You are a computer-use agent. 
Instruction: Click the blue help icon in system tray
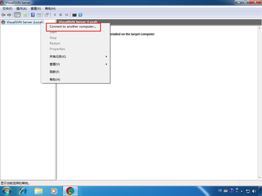coord(231,190)
